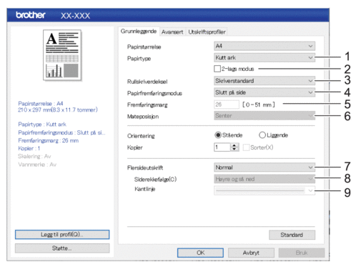The height and width of the screenshot is (262, 356).
Task: Open the Siderekkefølge(C) dropdown
Action: tap(264, 179)
